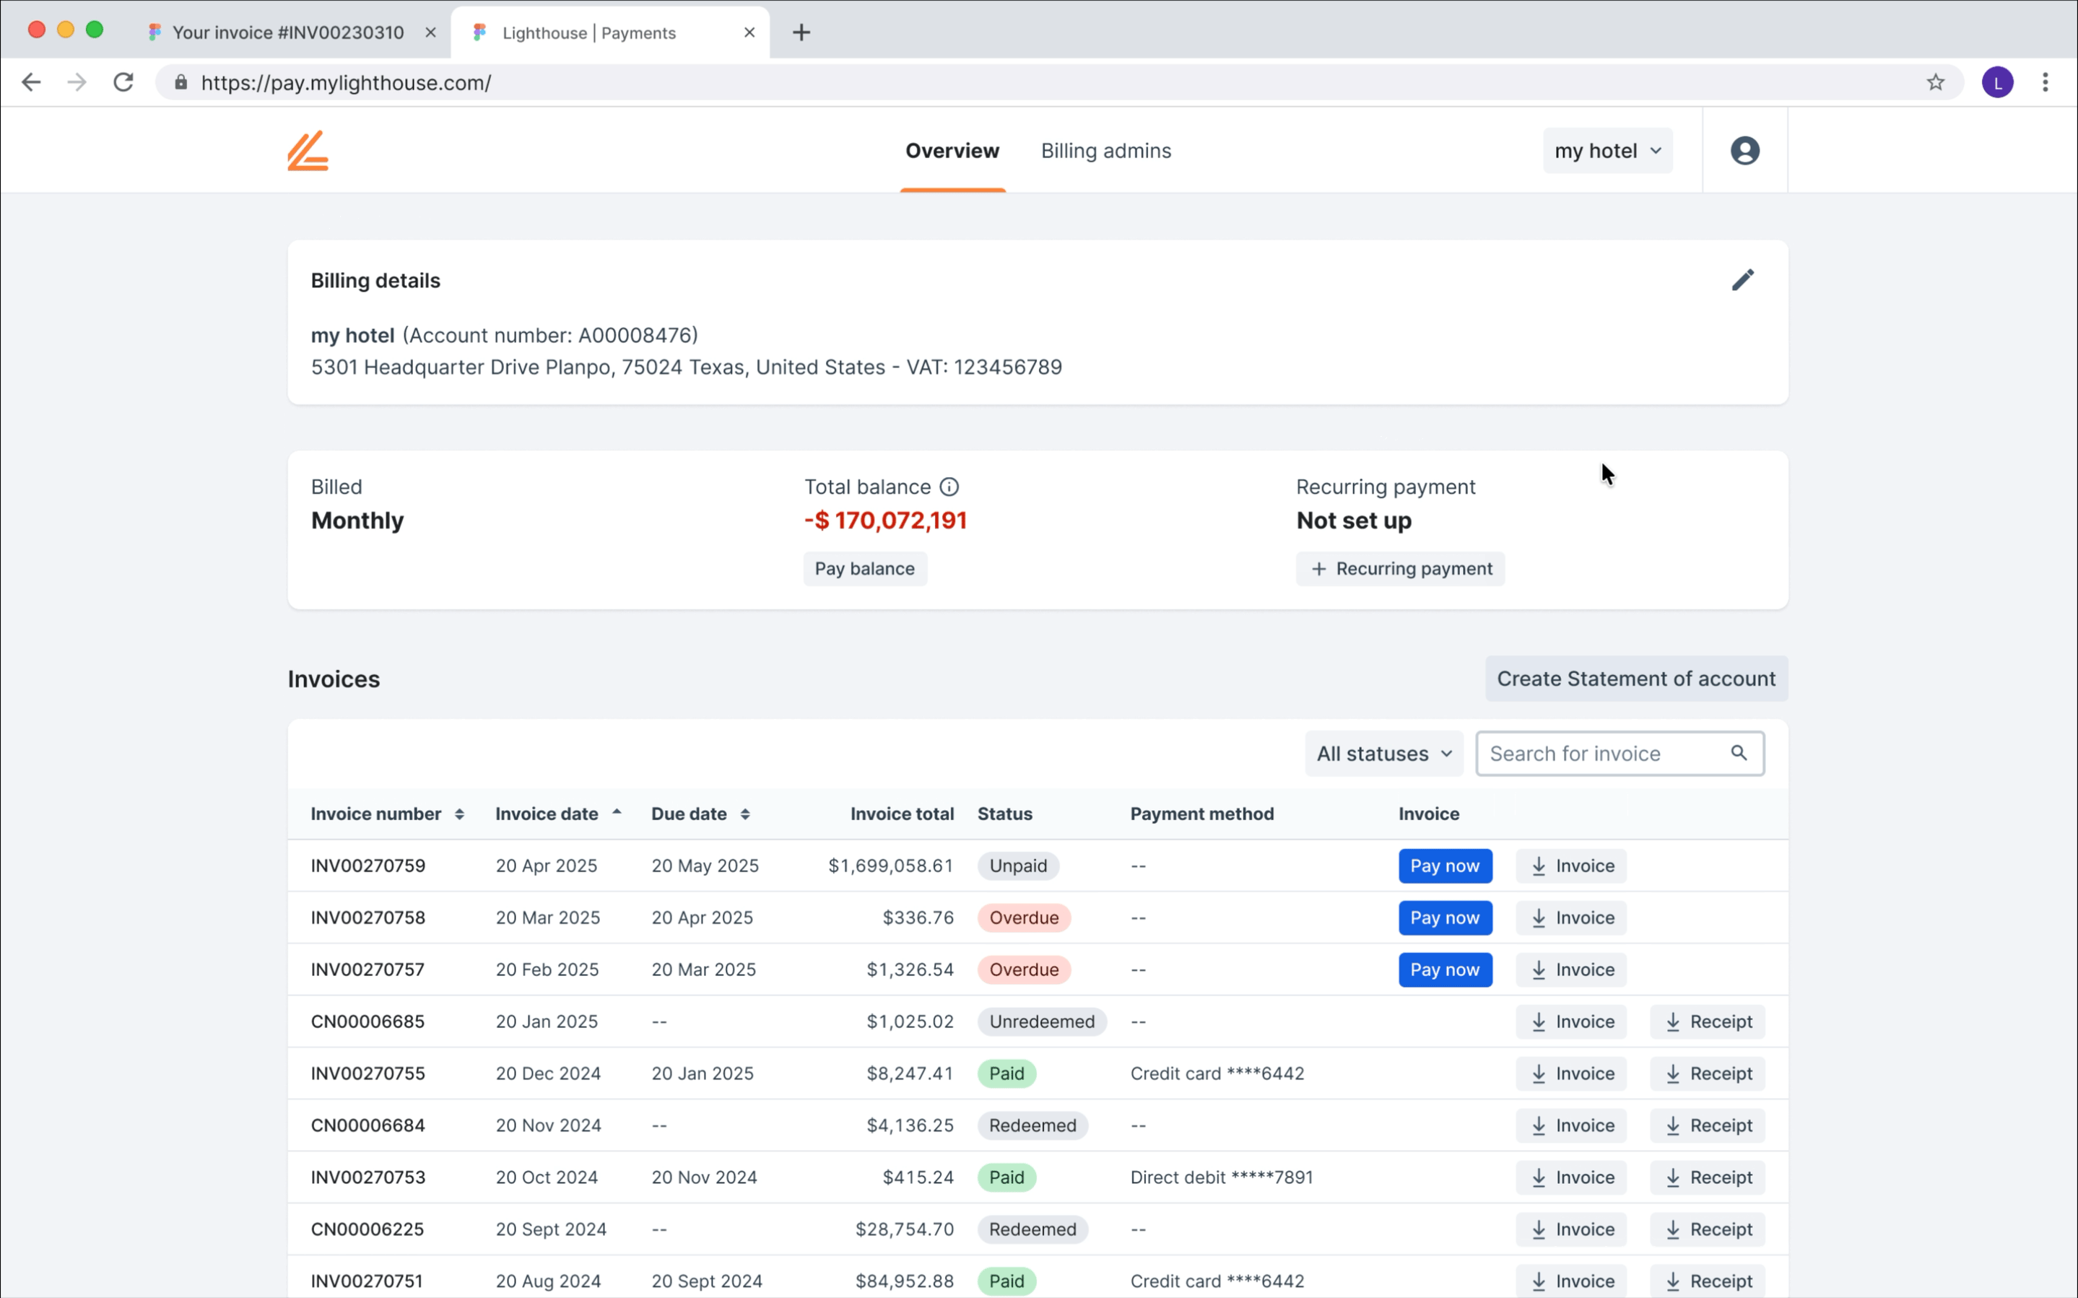Viewport: 2078px width, 1298px height.
Task: Click the Pay balance button
Action: [864, 569]
